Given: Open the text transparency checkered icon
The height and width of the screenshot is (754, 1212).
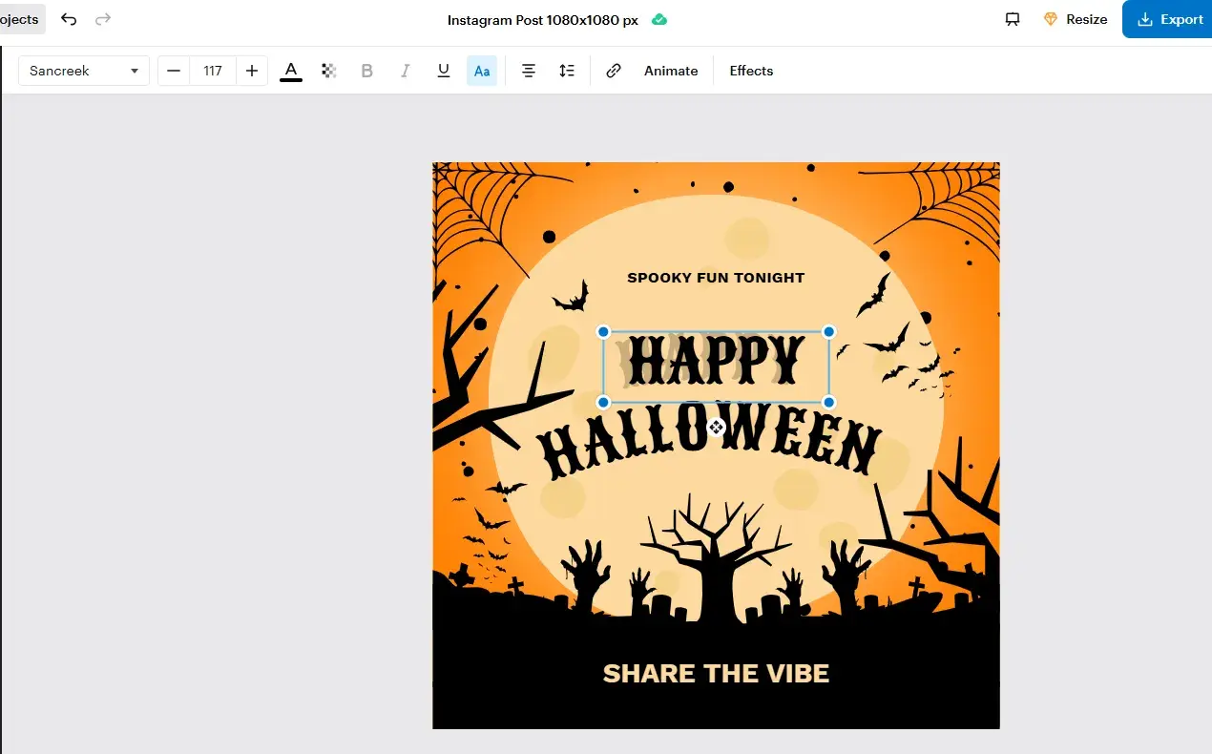Looking at the screenshot, I should pyautogui.click(x=328, y=70).
